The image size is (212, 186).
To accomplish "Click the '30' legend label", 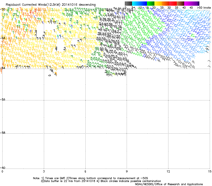I will tap(169, 8).
